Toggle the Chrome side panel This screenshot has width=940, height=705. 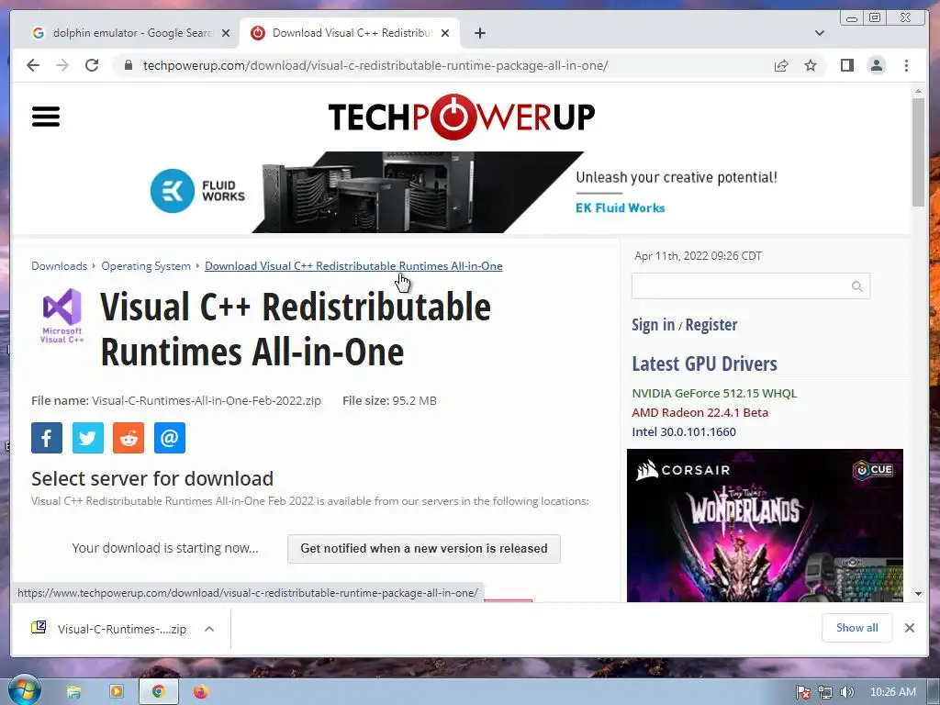tap(846, 65)
